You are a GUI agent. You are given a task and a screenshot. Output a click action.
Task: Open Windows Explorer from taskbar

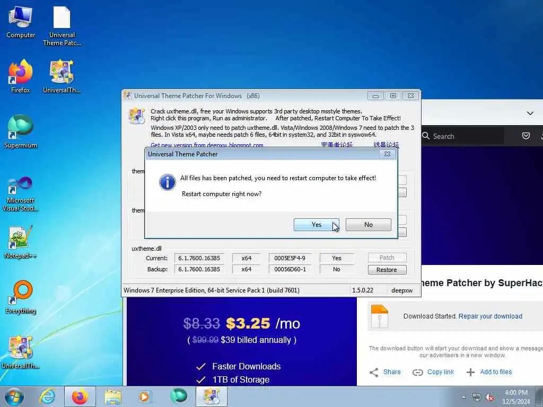(113, 396)
